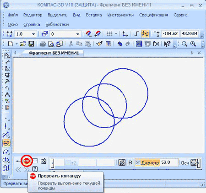Toggle the diameter symbol input mode
Viewport: 206px width, 193px height.
(122, 162)
